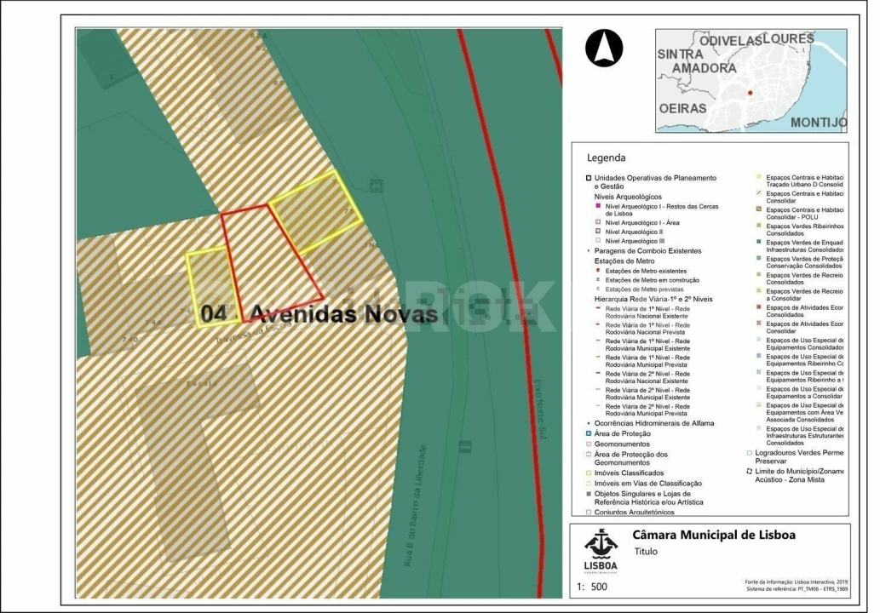Image resolution: width=880 pixels, height=613 pixels.
Task: Select the Área de Proteção blue square icon
Action: (588, 433)
